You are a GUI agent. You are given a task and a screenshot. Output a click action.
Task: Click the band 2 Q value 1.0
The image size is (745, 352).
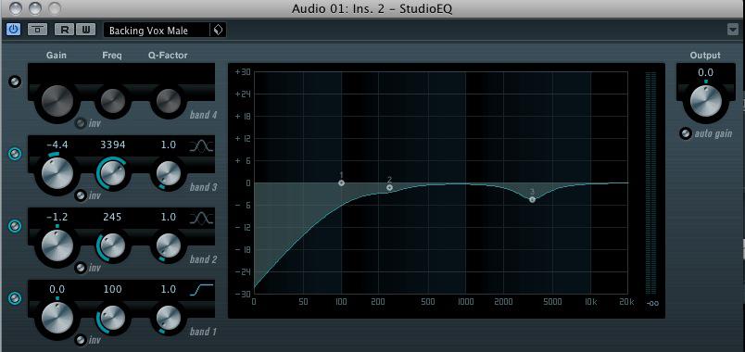coord(169,217)
